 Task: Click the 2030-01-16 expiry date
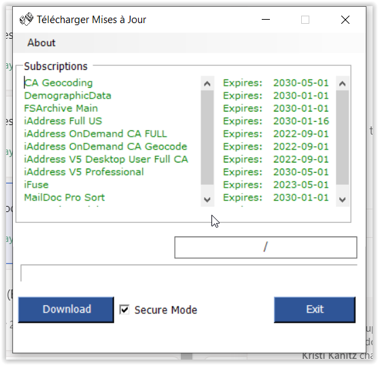click(x=301, y=121)
